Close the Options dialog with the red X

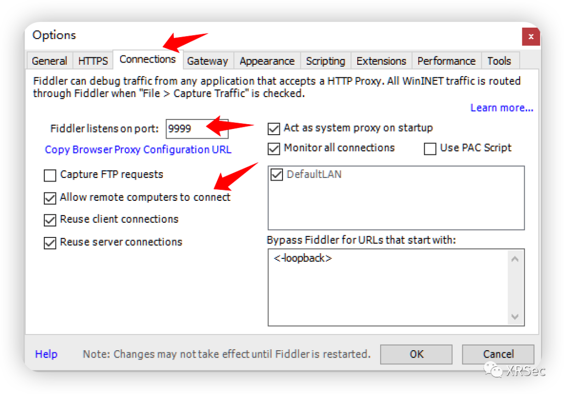pyautogui.click(x=531, y=37)
